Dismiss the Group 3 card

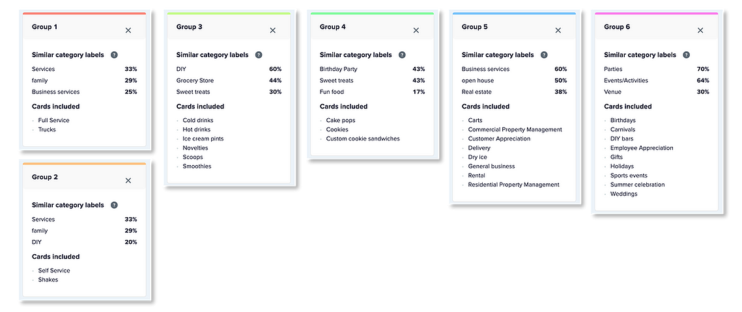click(x=272, y=30)
